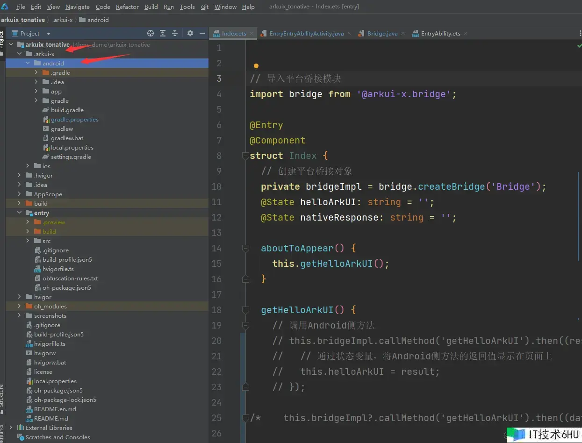Select gradle.properties file
Viewport: 582px width, 443px height.
75,119
